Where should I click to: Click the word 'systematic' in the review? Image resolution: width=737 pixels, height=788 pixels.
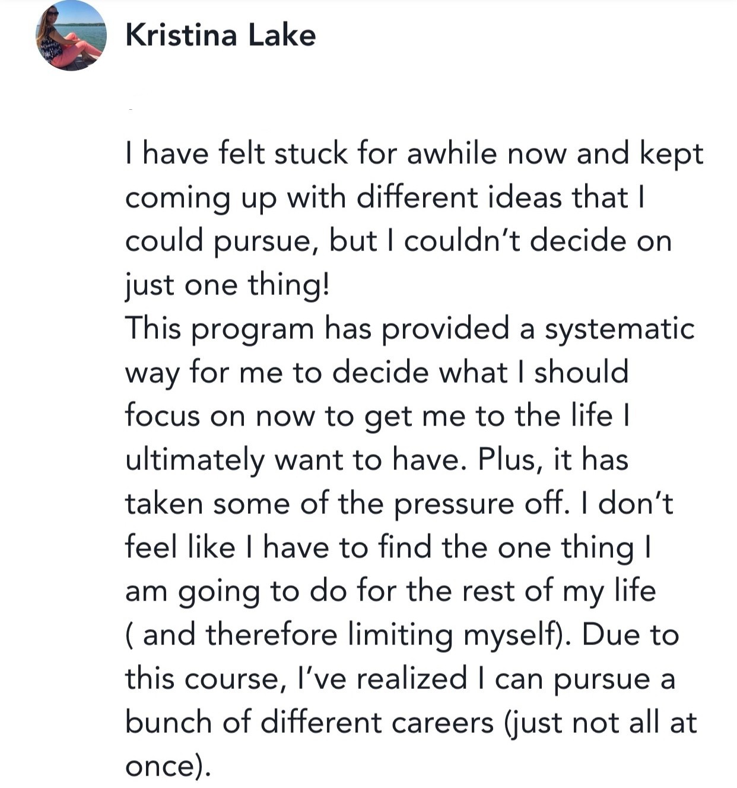[619, 329]
